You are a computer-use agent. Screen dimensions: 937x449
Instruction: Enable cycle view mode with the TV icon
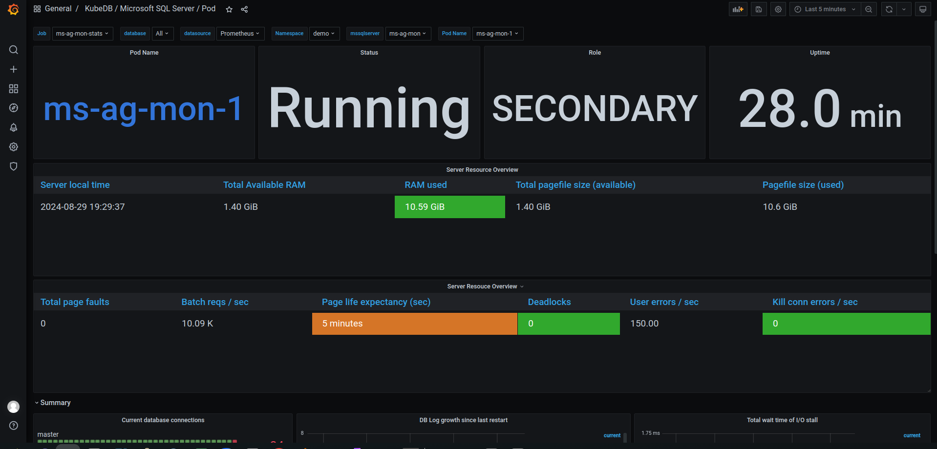click(x=922, y=9)
